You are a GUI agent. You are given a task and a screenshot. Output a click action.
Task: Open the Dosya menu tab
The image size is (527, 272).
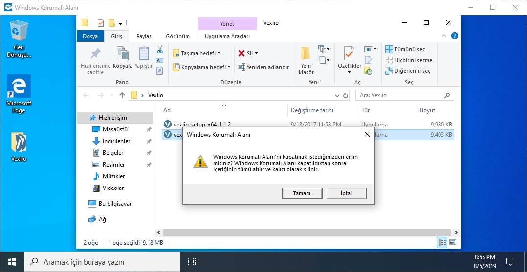pyautogui.click(x=90, y=36)
